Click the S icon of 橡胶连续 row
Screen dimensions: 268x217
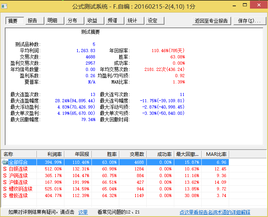[5, 195]
